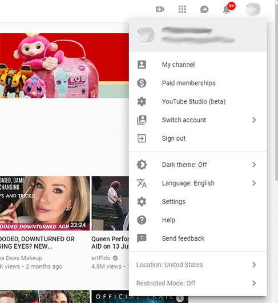Open My channel menu item
Image resolution: width=278 pixels, height=303 pixels.
(x=198, y=65)
